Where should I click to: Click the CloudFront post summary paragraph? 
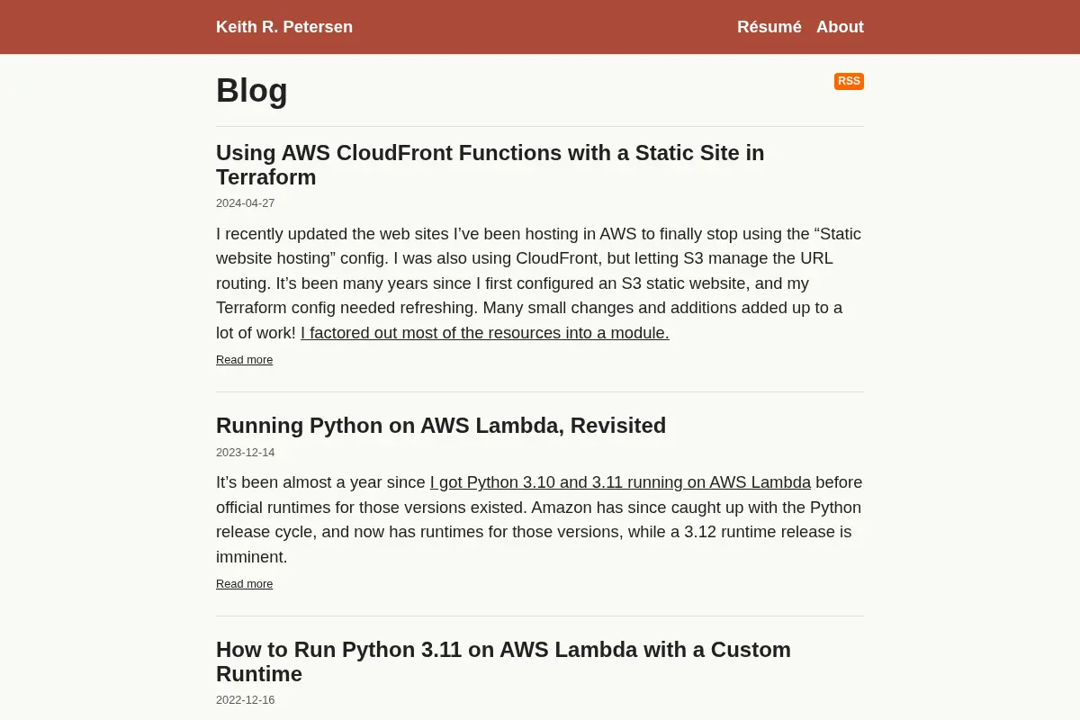coord(539,283)
